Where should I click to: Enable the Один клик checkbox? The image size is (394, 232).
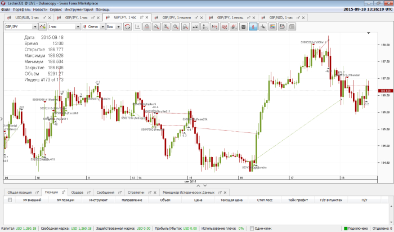pos(252,229)
